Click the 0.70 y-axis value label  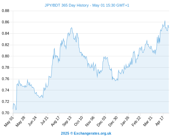pyautogui.click(x=6, y=113)
